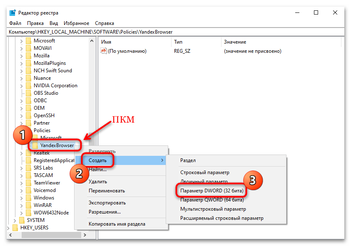Expand the Mozilla key node

[x=22, y=56]
